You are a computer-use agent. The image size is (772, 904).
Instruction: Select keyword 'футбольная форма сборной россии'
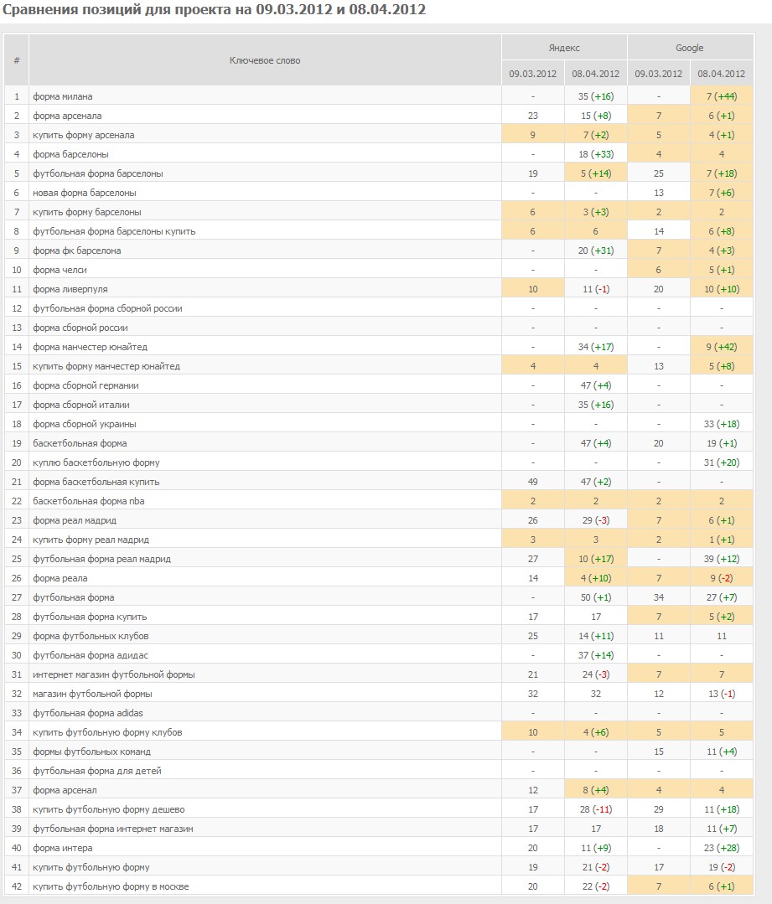click(x=107, y=308)
